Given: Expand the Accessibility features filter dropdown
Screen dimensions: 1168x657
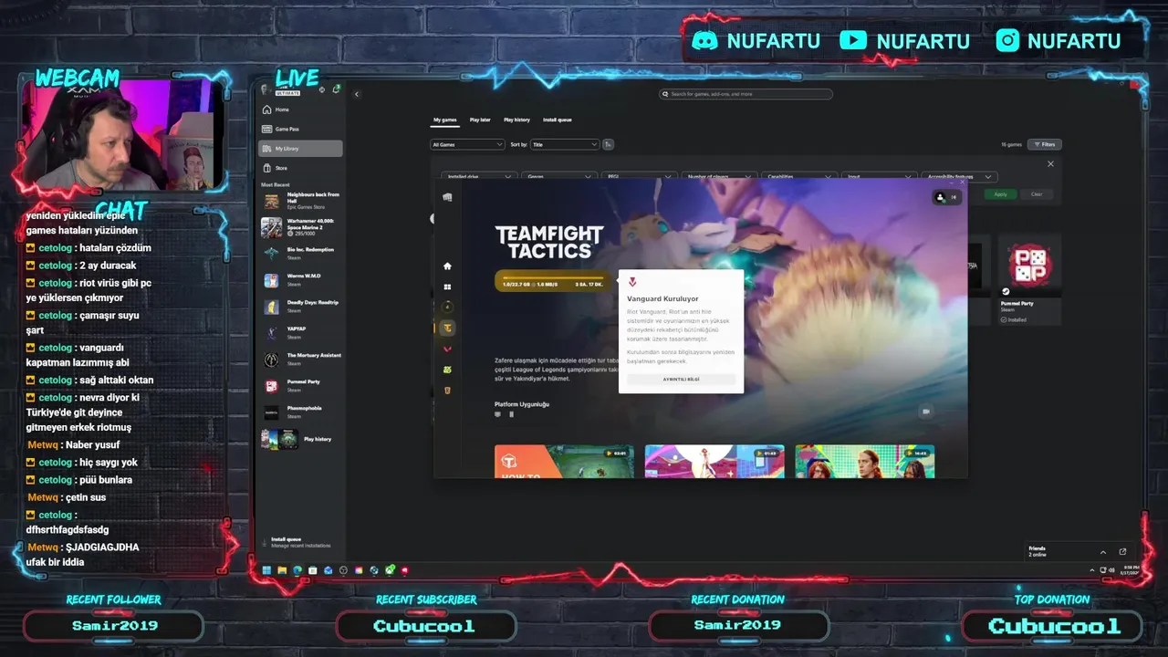Looking at the screenshot, I should point(959,176).
